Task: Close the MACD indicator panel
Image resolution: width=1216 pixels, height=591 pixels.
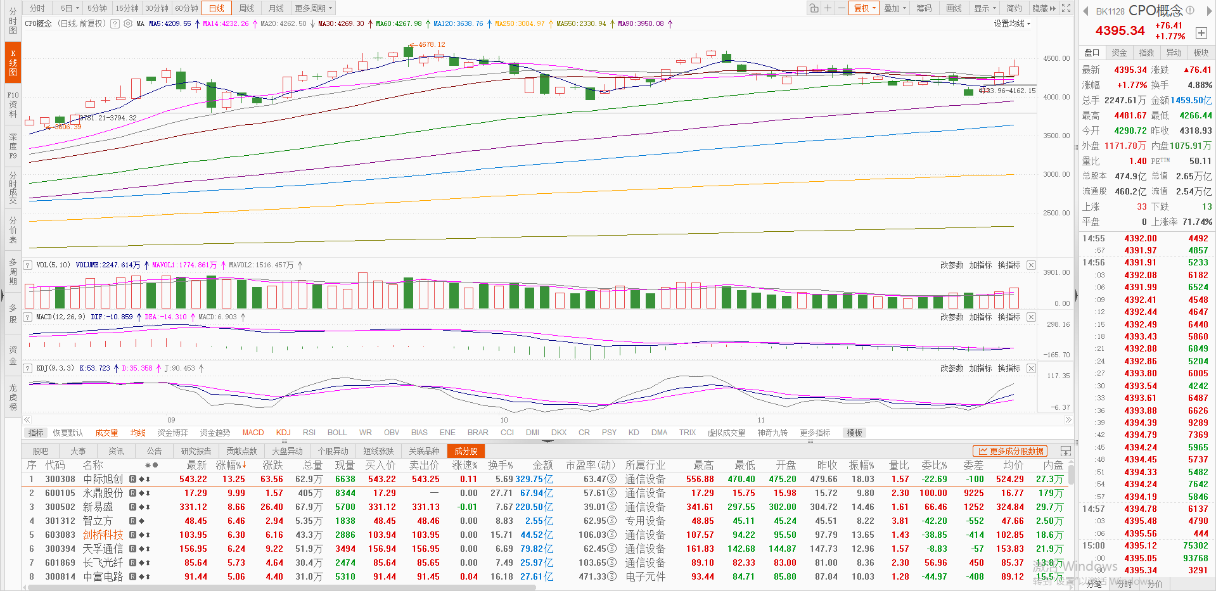Action: point(1031,317)
